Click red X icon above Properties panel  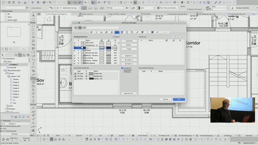(28, 117)
